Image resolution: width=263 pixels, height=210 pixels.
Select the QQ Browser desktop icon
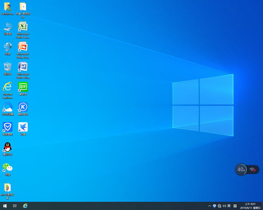tap(7, 107)
